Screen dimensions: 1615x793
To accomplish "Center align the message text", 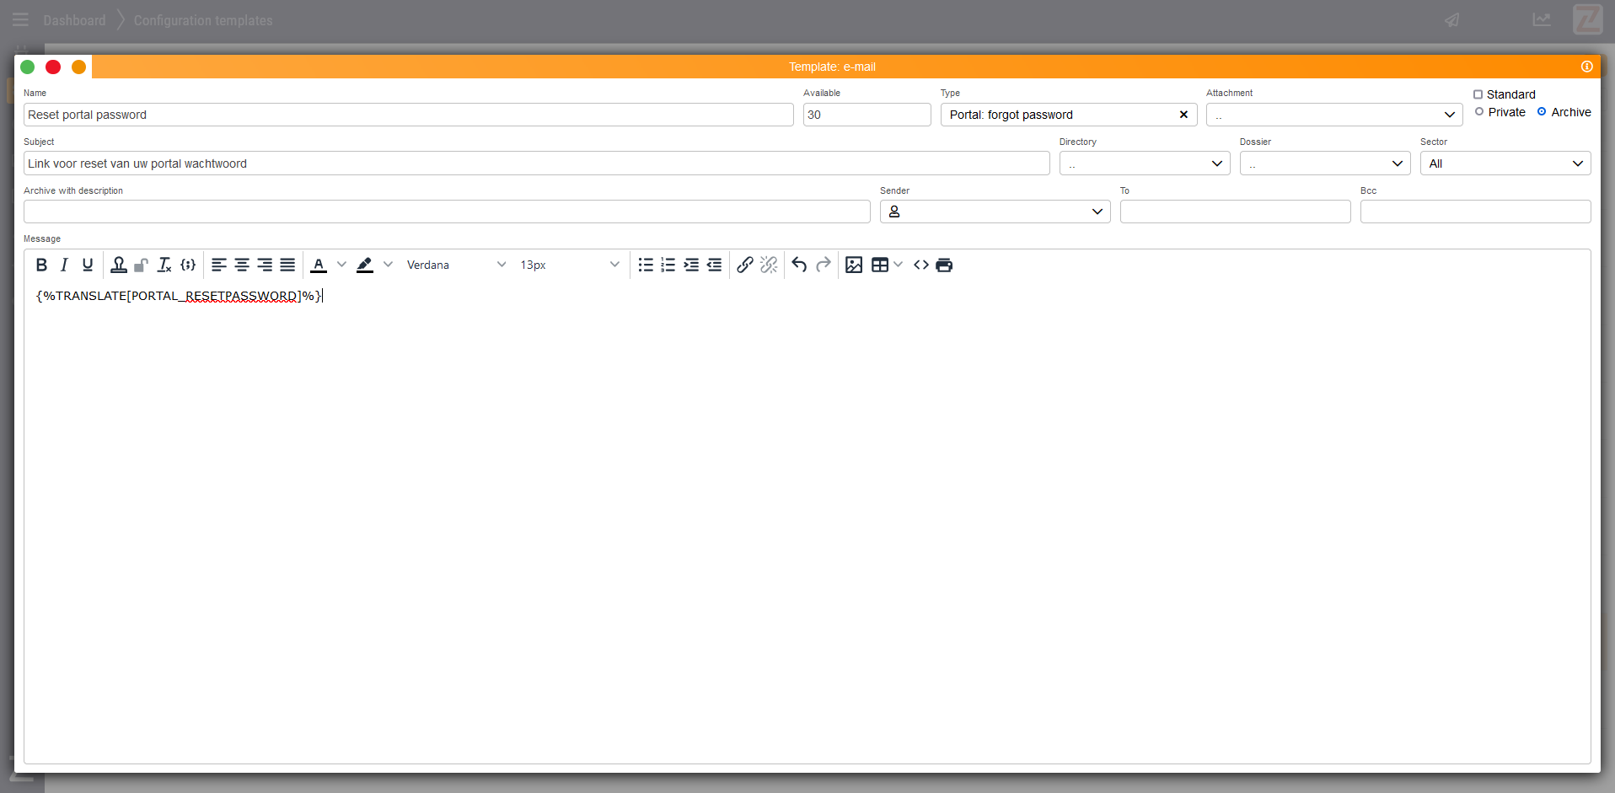I will (242, 265).
